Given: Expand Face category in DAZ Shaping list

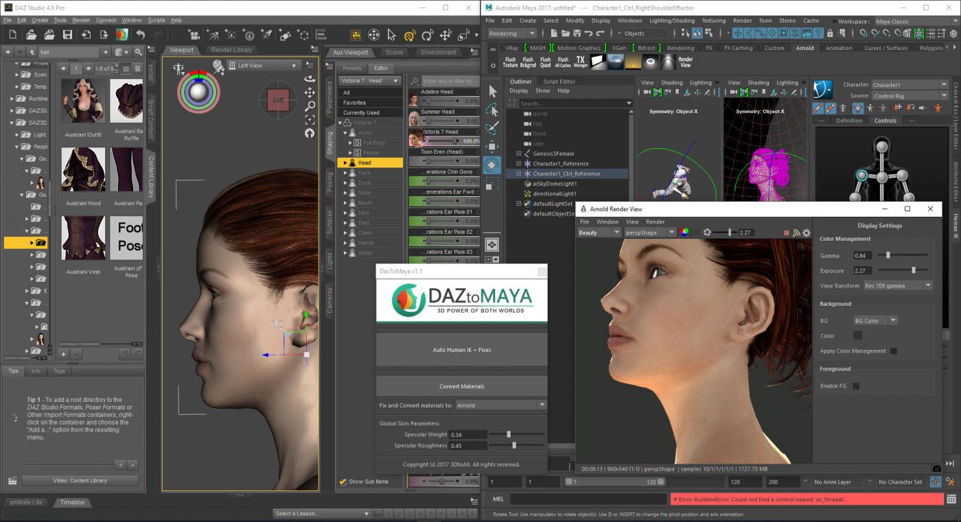Looking at the screenshot, I should click(346, 173).
